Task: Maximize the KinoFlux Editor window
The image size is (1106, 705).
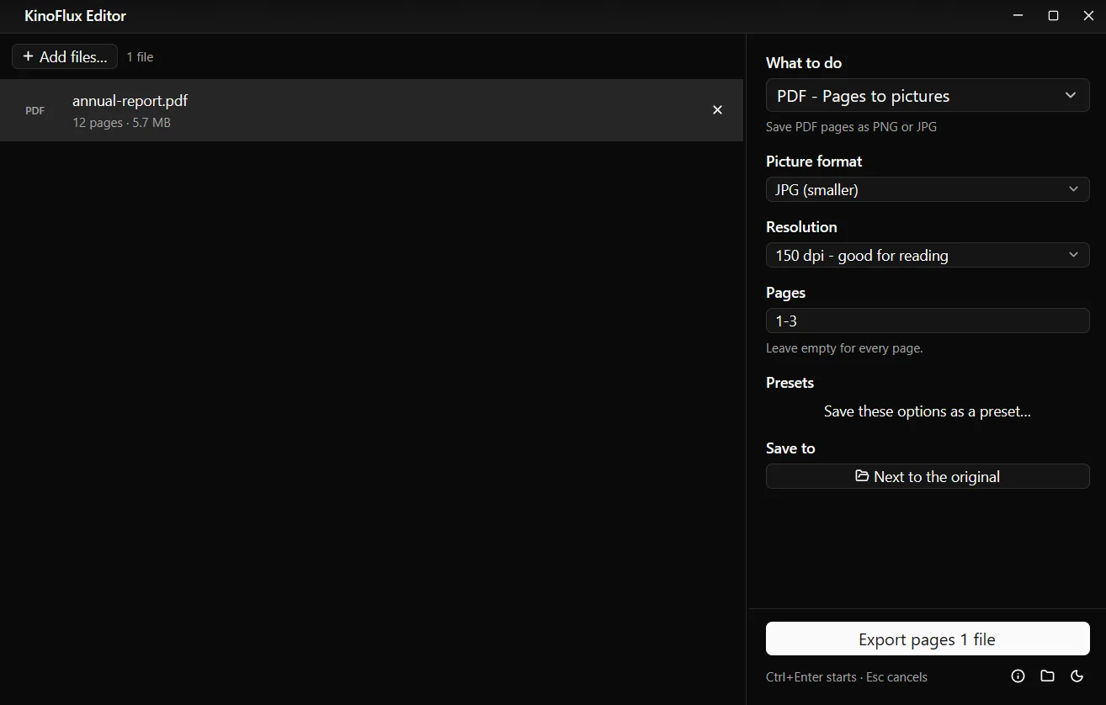Action: click(1053, 16)
